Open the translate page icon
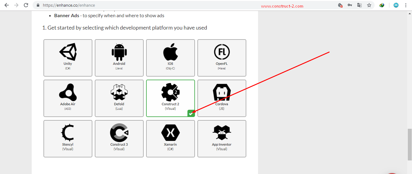 tap(359, 5)
